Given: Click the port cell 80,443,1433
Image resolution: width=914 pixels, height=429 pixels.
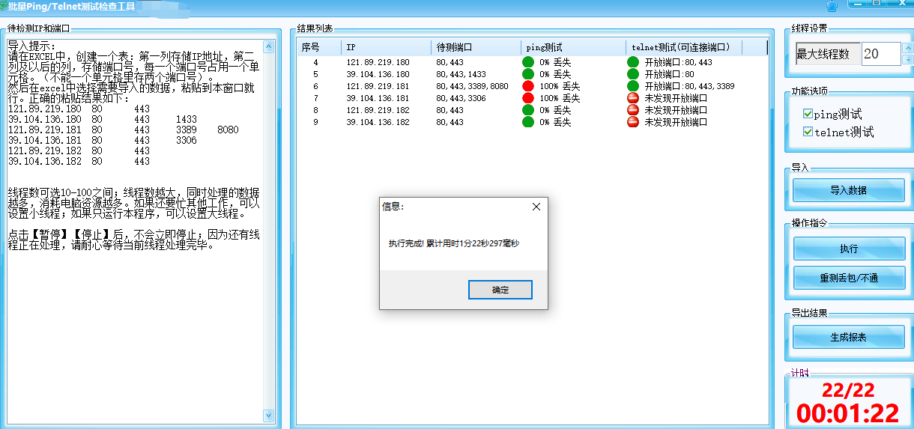Looking at the screenshot, I should [461, 75].
